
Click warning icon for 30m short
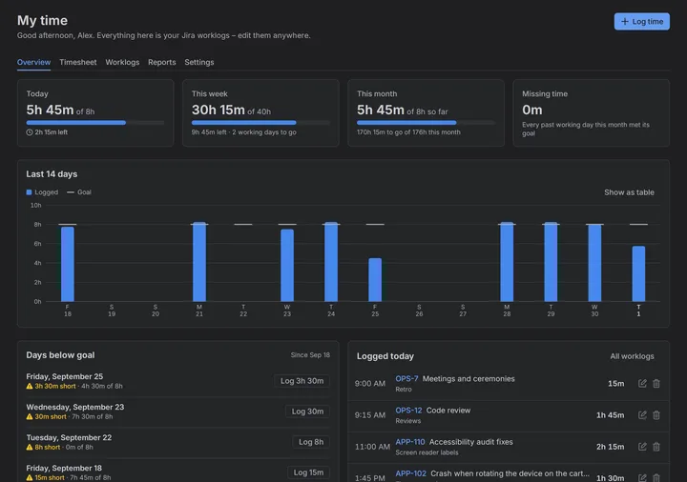click(30, 417)
